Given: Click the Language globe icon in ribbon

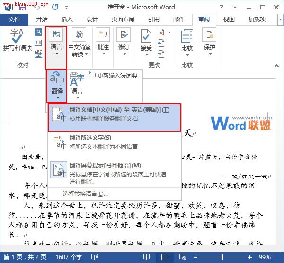Looking at the screenshot, I should point(56,34).
